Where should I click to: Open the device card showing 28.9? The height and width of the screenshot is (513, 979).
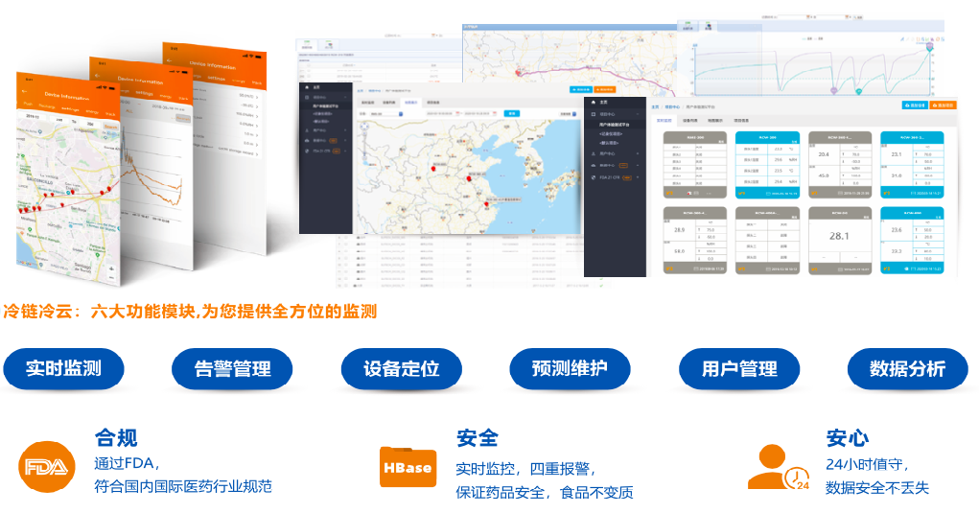tap(695, 241)
